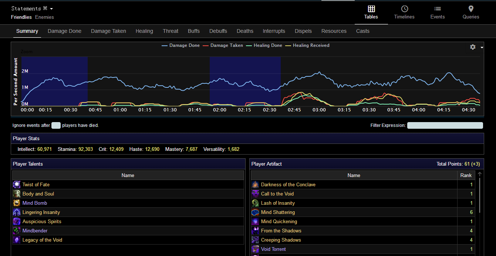Open the Twist of Fate talent link
The height and width of the screenshot is (256, 496).
(x=36, y=184)
